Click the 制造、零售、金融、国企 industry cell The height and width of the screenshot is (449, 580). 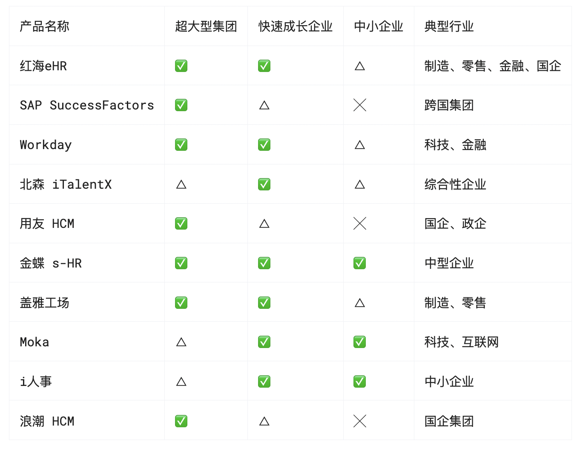coord(493,66)
